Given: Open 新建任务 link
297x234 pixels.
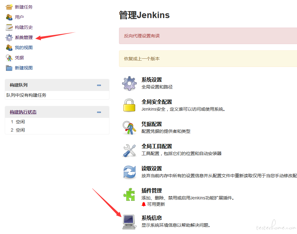Looking at the screenshot, I should coord(24,7).
